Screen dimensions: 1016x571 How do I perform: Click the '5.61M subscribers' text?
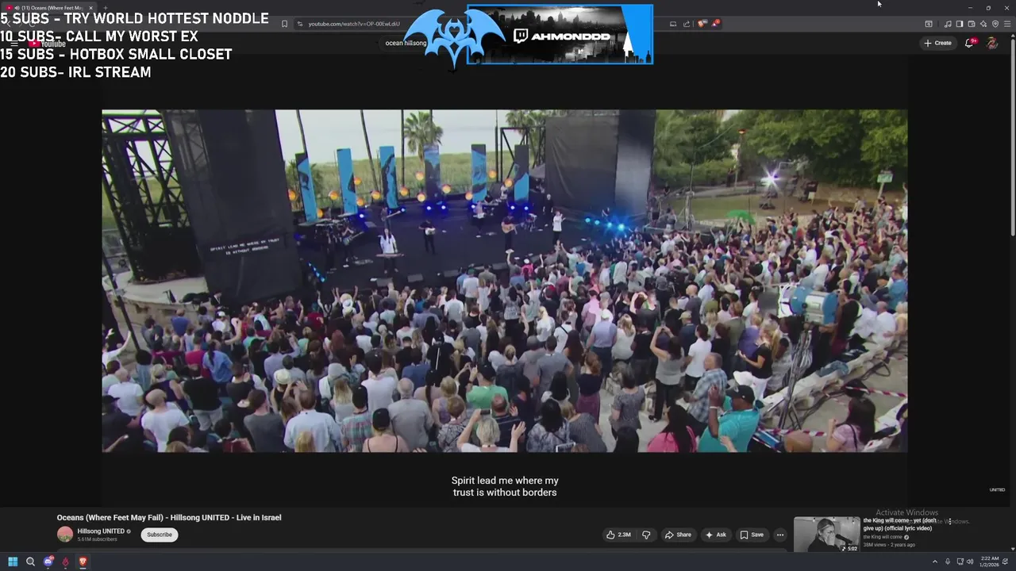click(97, 539)
